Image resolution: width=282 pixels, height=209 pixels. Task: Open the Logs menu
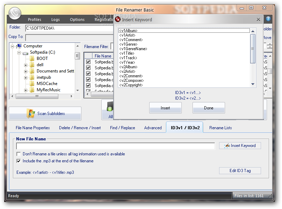[56, 20]
